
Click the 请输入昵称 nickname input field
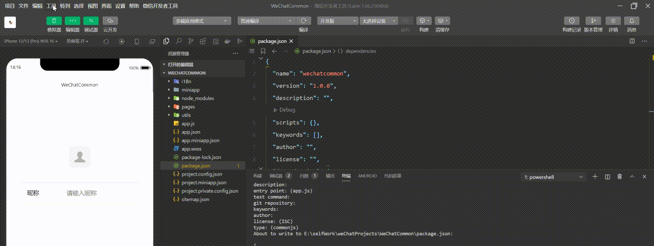102,193
